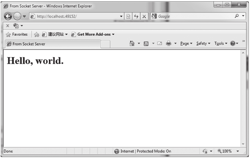Minimize the Internet Explorer window
The width and height of the screenshot is (250, 158).
pos(218,5)
